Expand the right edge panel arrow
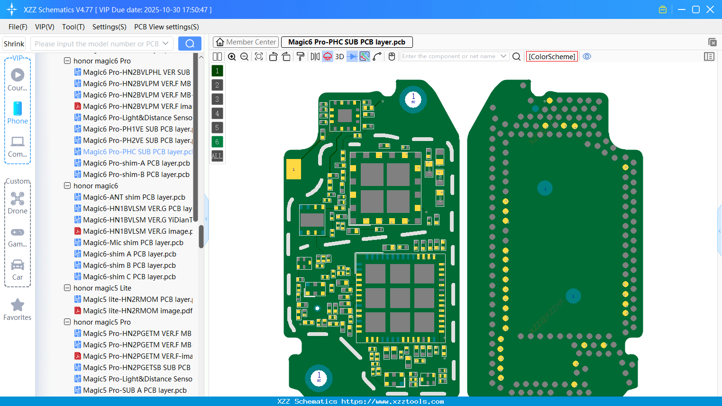 pyautogui.click(x=720, y=231)
